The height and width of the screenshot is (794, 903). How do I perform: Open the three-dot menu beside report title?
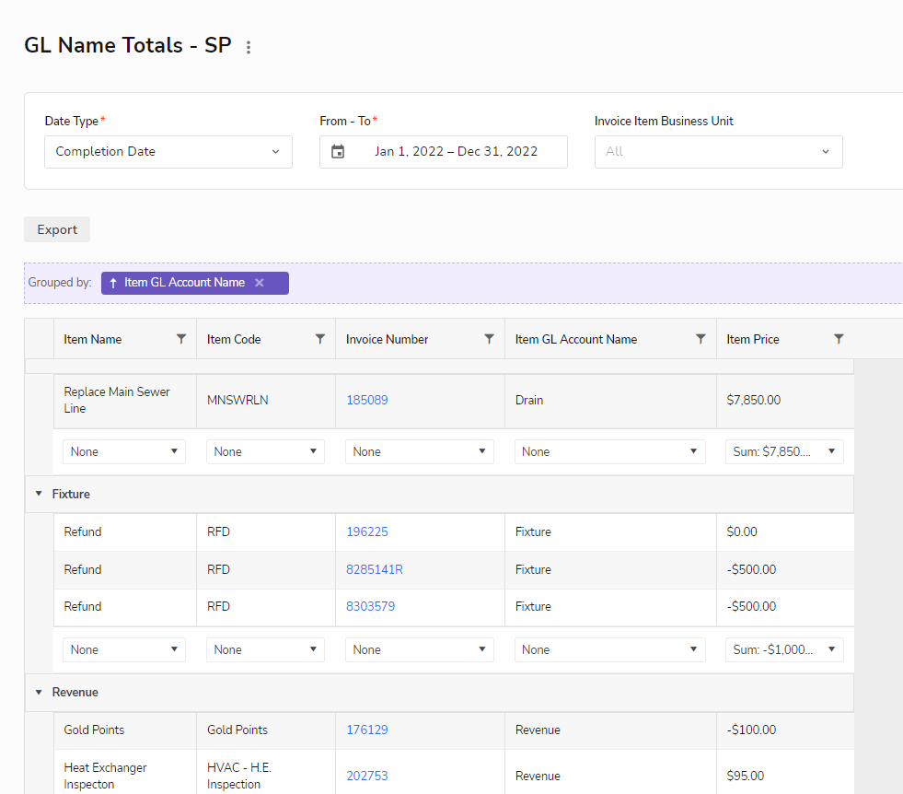tap(249, 47)
